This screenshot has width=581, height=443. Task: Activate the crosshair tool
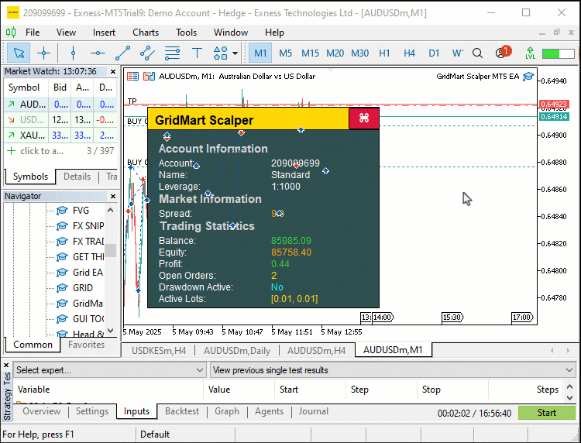coord(43,53)
